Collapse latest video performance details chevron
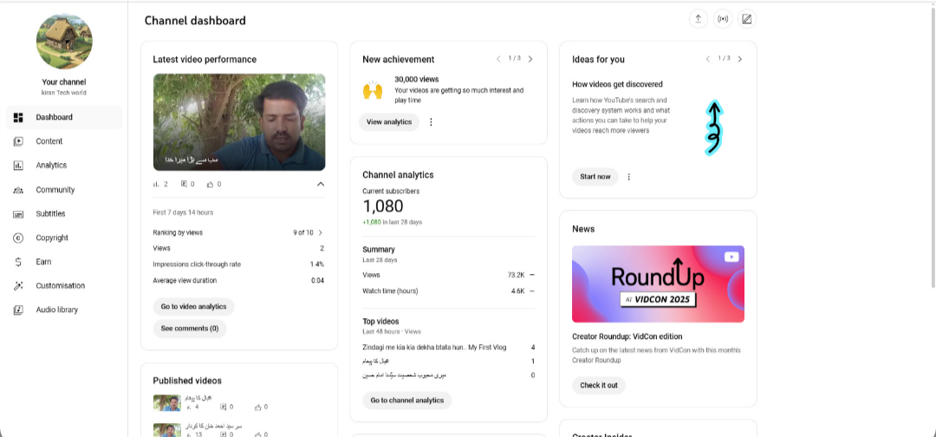This screenshot has width=936, height=437. click(x=321, y=185)
